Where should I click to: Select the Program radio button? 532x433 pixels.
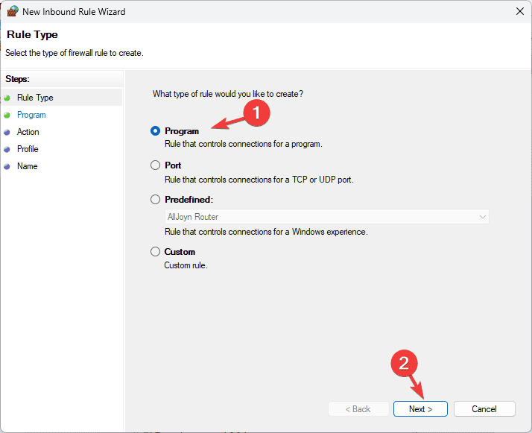point(155,130)
